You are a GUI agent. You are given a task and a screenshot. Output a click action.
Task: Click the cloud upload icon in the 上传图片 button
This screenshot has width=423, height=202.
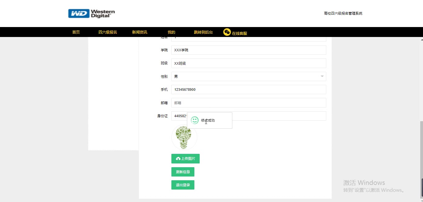[178, 159]
